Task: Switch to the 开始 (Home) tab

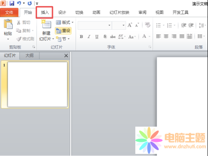Action: point(28,13)
